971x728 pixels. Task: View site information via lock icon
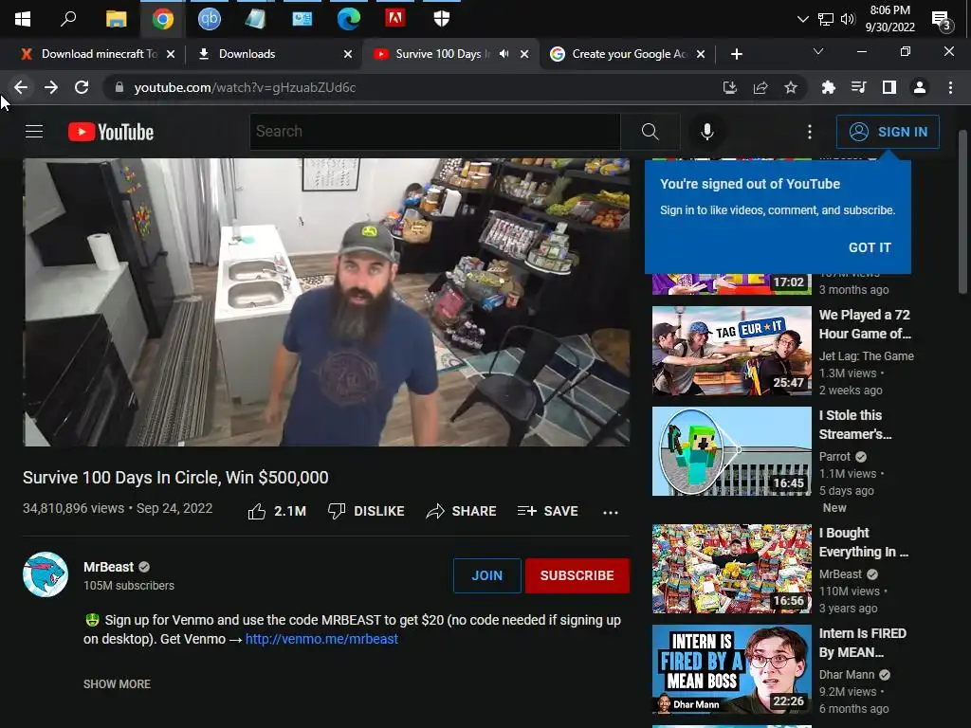(x=119, y=87)
